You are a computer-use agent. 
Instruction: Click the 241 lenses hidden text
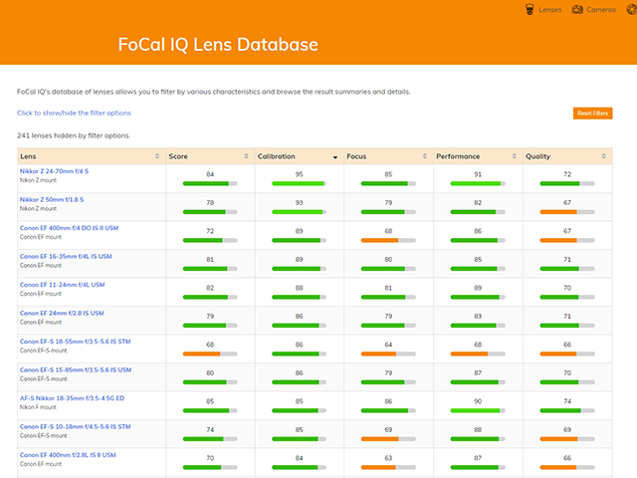pos(74,135)
